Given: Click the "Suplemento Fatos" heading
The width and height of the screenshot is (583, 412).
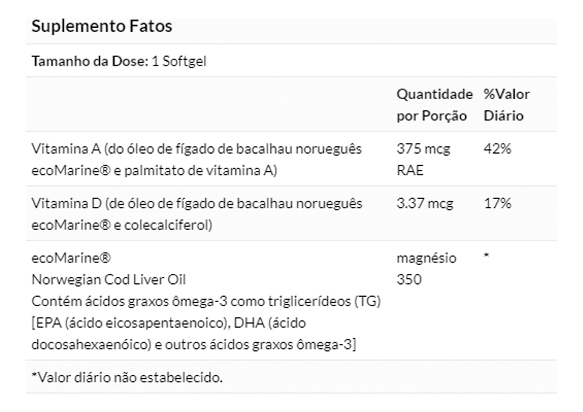Looking at the screenshot, I should (x=102, y=27).
